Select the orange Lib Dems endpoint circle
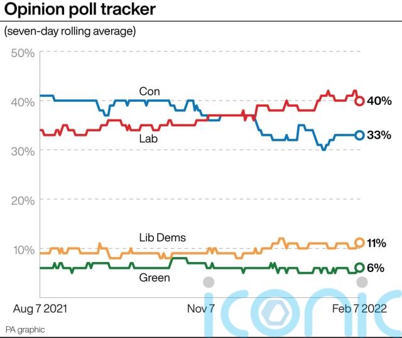The height and width of the screenshot is (338, 402). [359, 243]
